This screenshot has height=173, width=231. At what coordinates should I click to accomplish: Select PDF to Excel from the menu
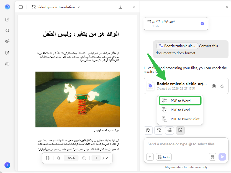tap(180, 110)
